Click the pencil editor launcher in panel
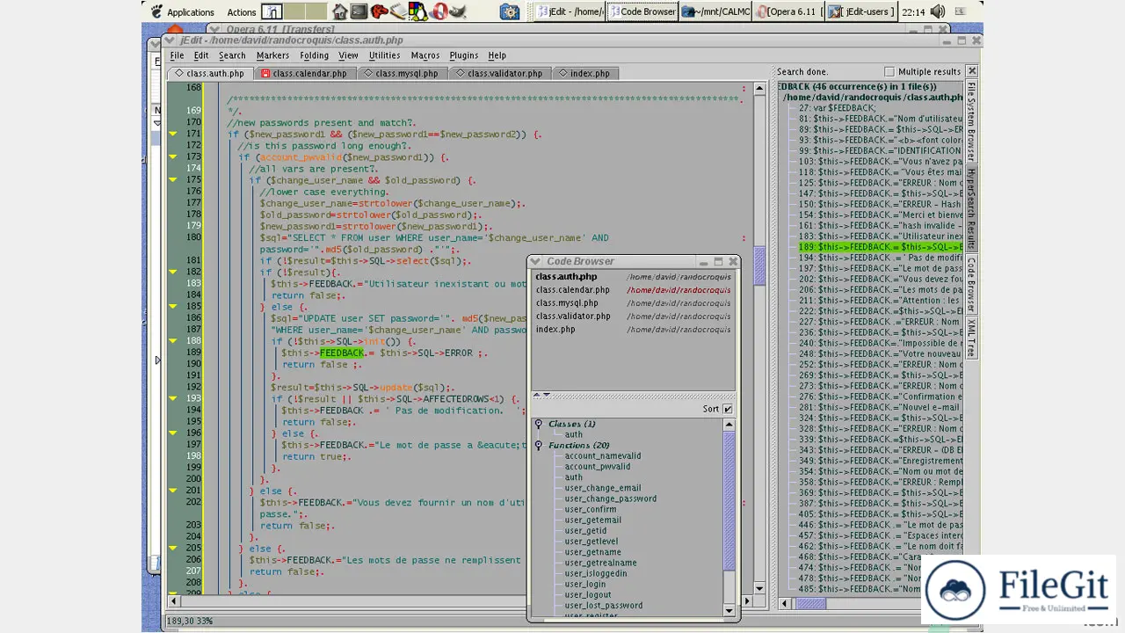Image resolution: width=1125 pixels, height=633 pixels. 399,11
